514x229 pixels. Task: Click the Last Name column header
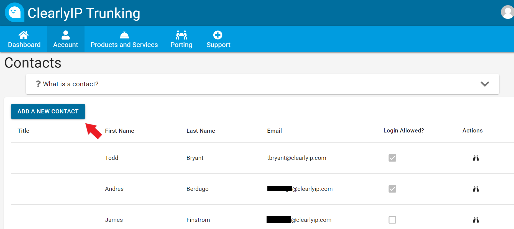tap(201, 131)
